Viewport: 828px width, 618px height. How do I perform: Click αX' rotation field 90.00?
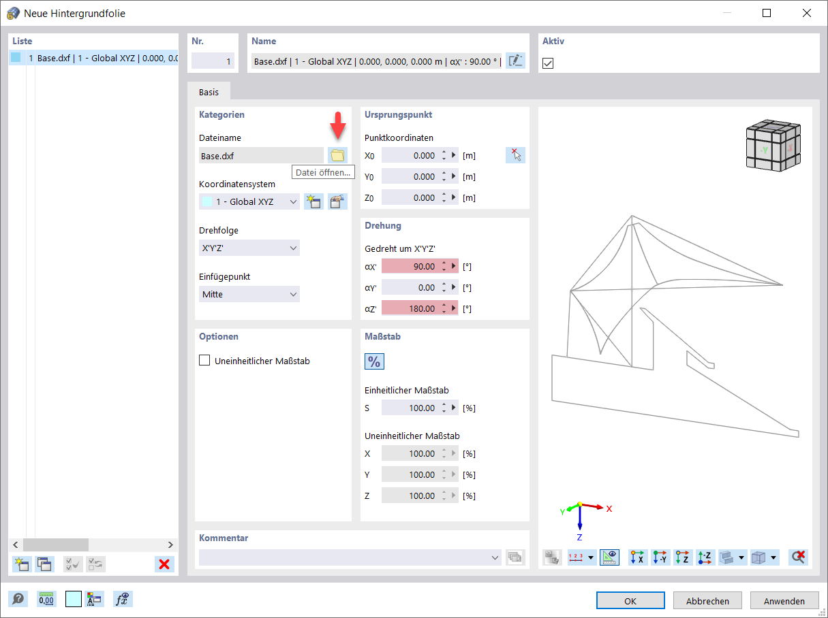tap(410, 266)
